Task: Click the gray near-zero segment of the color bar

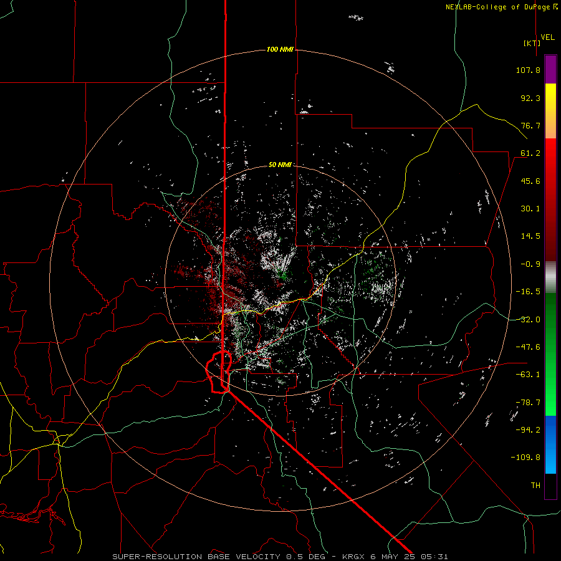Action: pyautogui.click(x=550, y=277)
